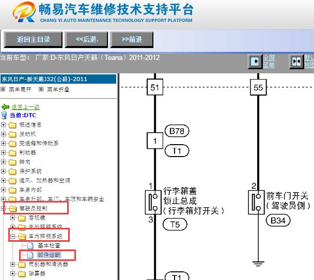This screenshot has width=314, height=280.
Task: Collapse the 车内照明系统 node
Action: pos(12,236)
